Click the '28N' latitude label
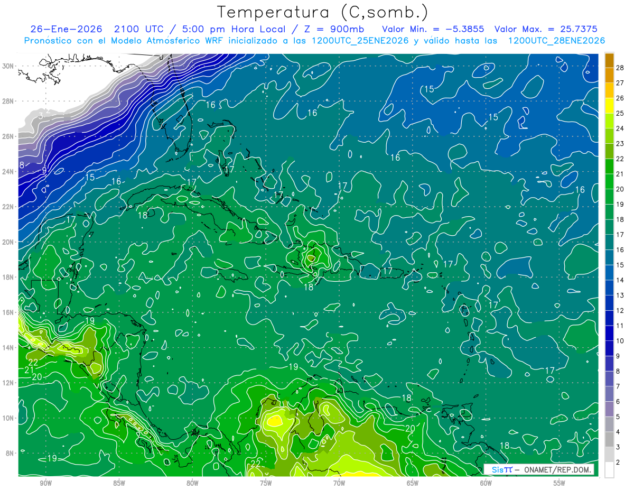 pyautogui.click(x=9, y=101)
